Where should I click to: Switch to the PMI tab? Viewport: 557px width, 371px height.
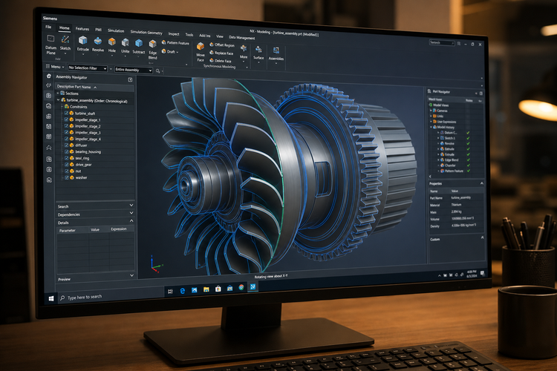(98, 30)
